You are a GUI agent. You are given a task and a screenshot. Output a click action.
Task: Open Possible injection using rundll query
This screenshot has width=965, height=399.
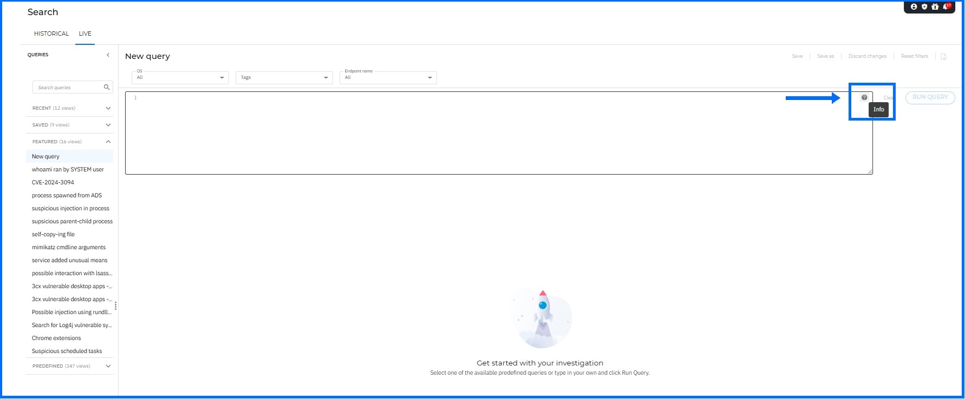pyautogui.click(x=72, y=312)
